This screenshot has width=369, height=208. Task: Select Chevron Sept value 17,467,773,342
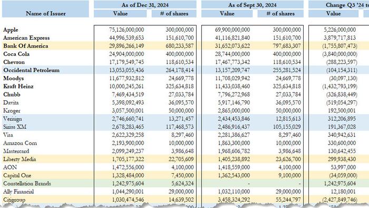coord(232,62)
